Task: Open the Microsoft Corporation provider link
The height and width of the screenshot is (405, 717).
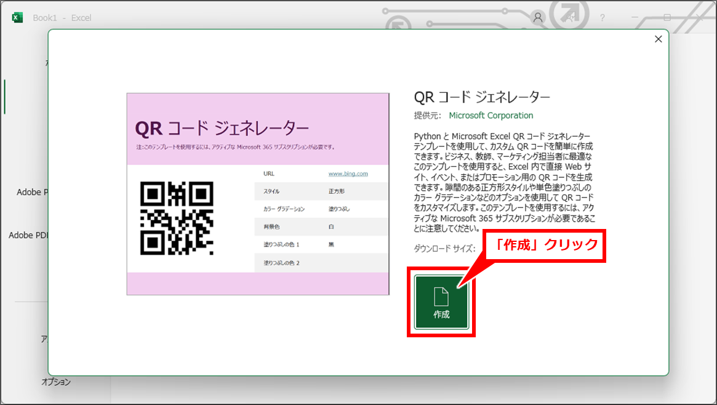Action: (491, 116)
